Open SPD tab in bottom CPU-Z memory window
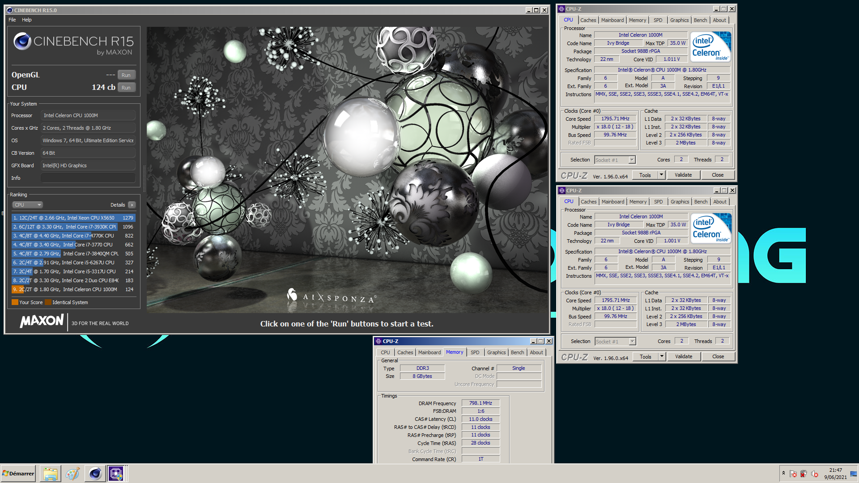Image resolution: width=859 pixels, height=483 pixels. pyautogui.click(x=475, y=352)
